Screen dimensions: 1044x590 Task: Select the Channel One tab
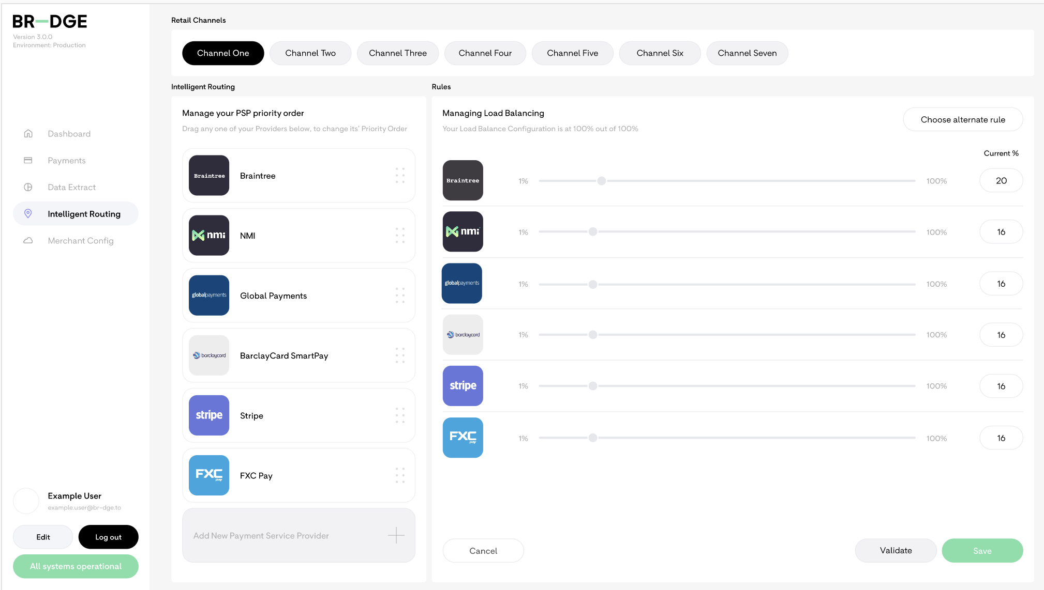(x=223, y=53)
